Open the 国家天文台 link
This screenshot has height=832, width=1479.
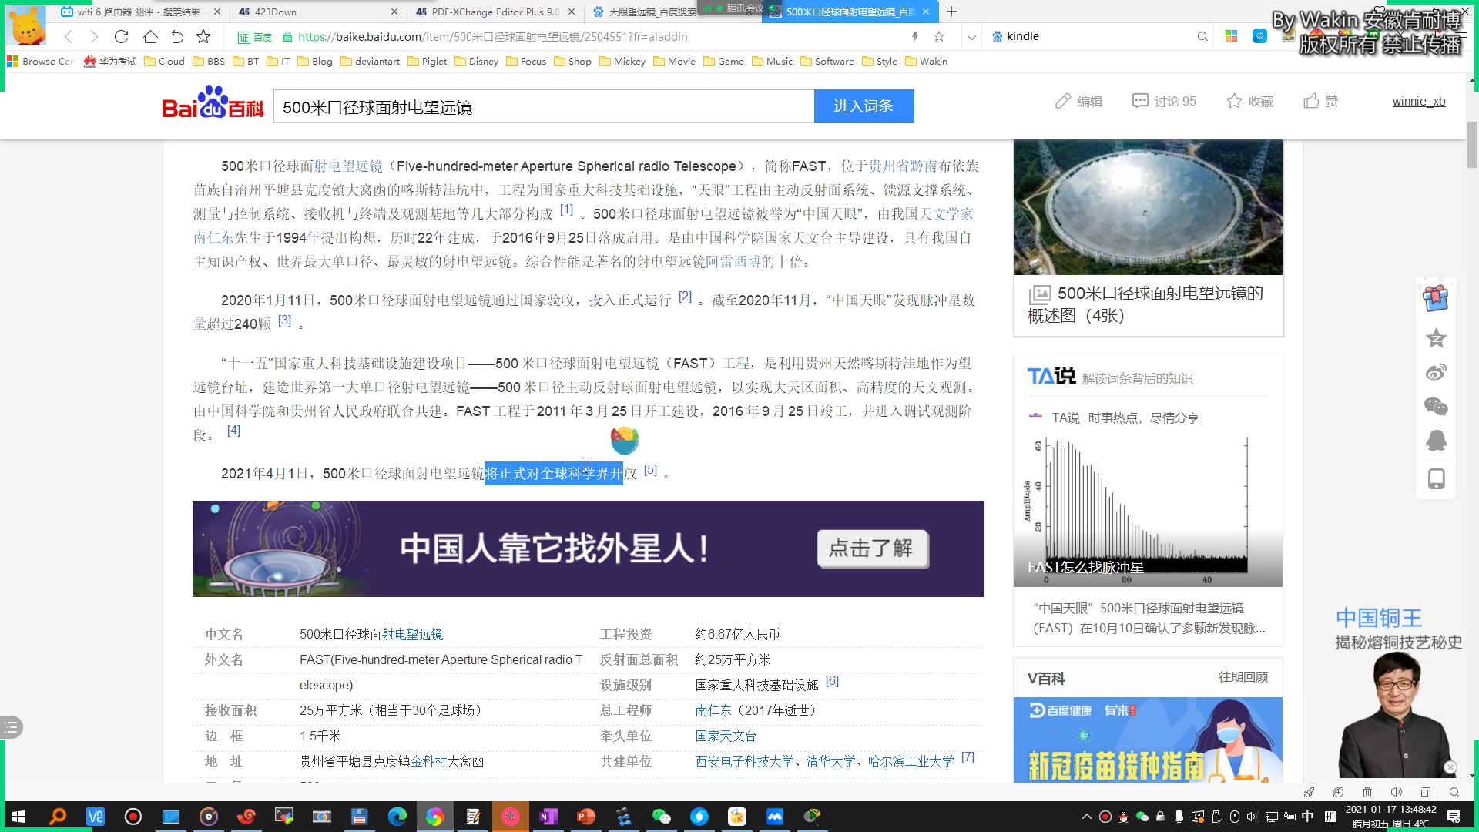pyautogui.click(x=726, y=736)
